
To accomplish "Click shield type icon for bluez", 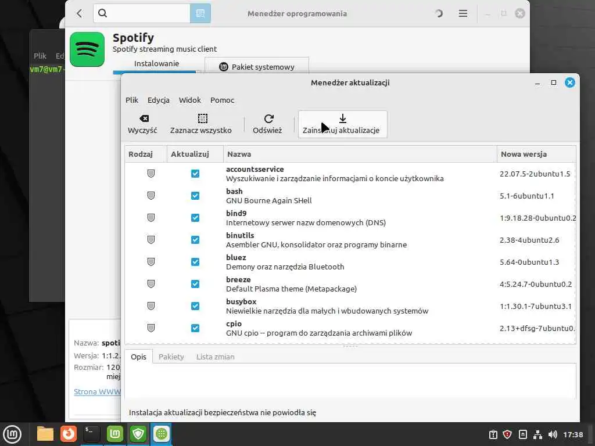I will (151, 262).
